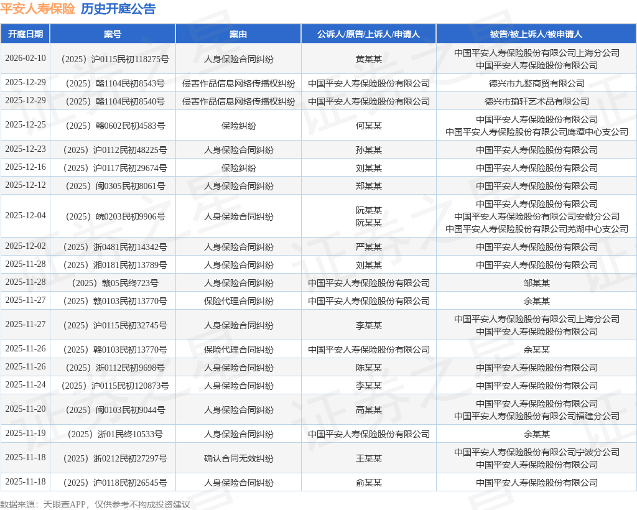Click 中国平安人寿保险股份有限公司福建分公司
Viewport: 637px width, 510px height.
537,416
